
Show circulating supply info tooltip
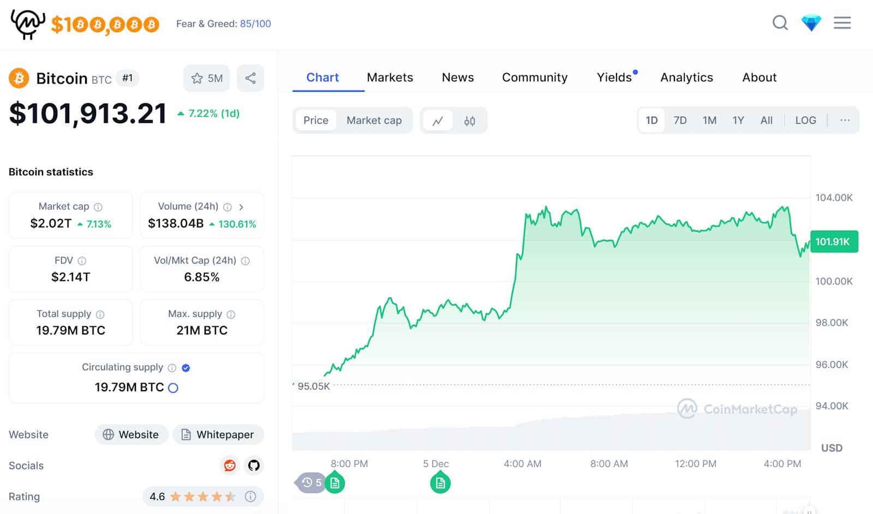pyautogui.click(x=171, y=367)
